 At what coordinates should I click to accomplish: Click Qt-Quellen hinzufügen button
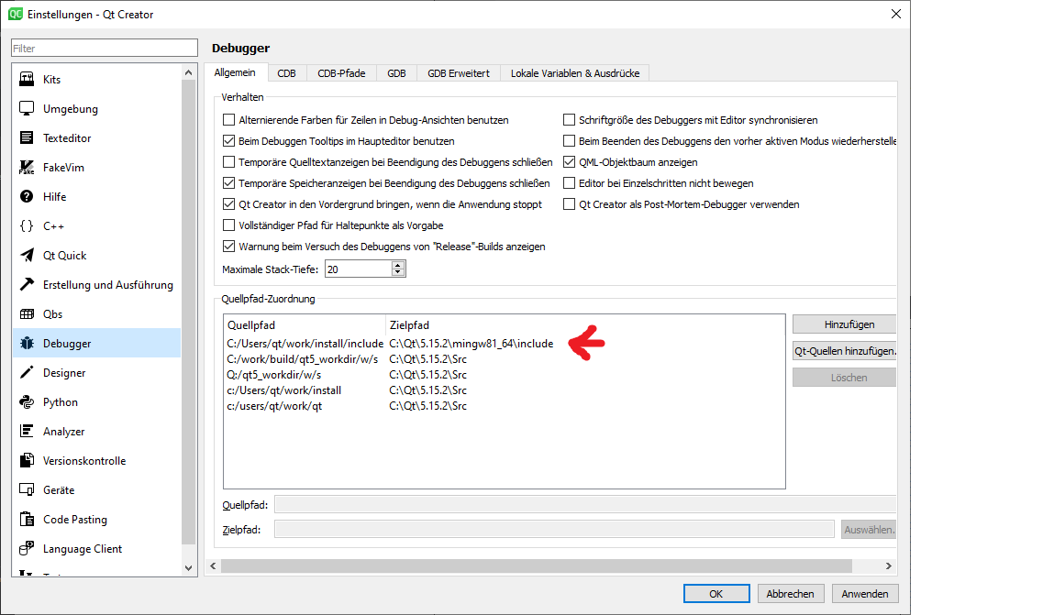click(844, 351)
